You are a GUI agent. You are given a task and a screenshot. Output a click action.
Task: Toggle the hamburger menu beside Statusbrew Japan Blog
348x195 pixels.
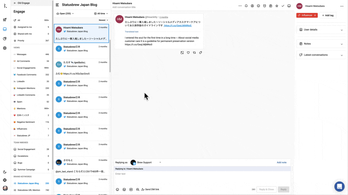pos(57,5)
